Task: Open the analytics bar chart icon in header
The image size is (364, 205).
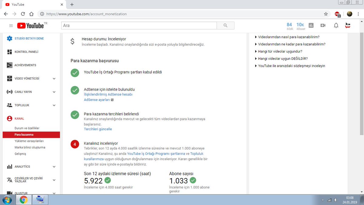Action: click(x=311, y=26)
